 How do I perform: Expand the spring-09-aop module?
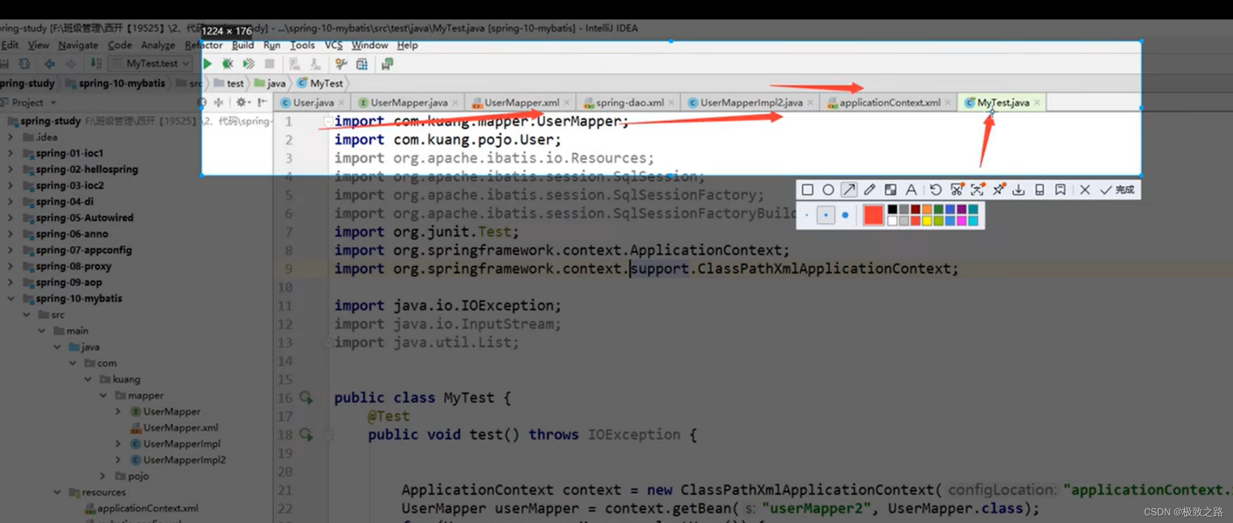[10, 282]
